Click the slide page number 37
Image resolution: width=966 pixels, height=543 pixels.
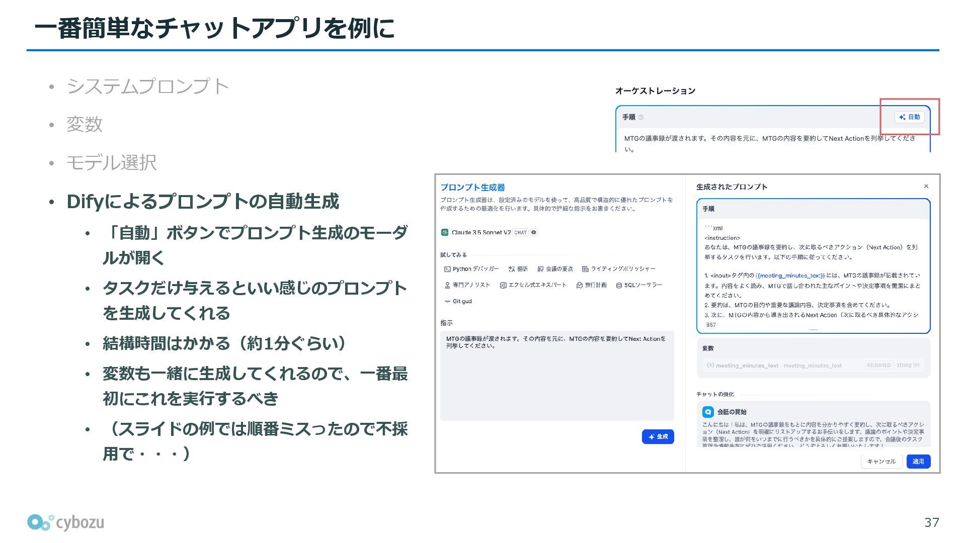tap(932, 522)
